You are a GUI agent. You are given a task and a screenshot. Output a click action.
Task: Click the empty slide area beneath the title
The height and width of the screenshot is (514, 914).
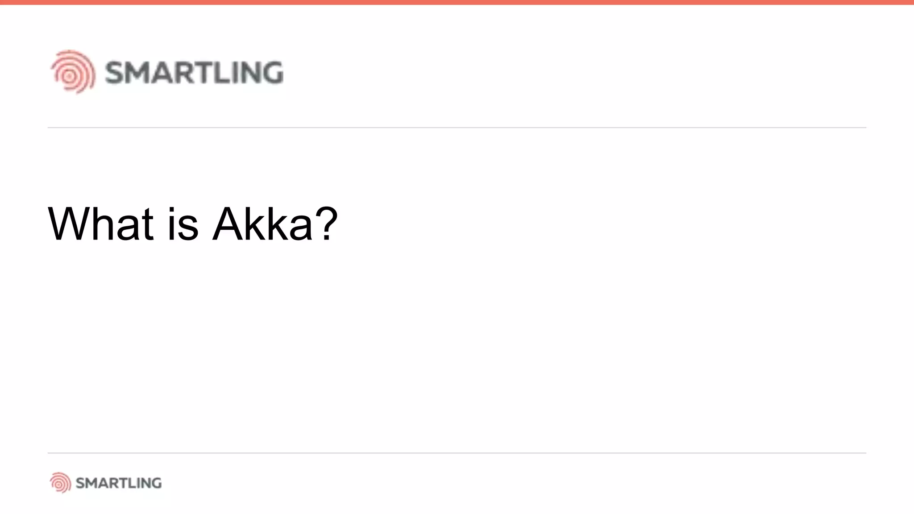pyautogui.click(x=457, y=348)
